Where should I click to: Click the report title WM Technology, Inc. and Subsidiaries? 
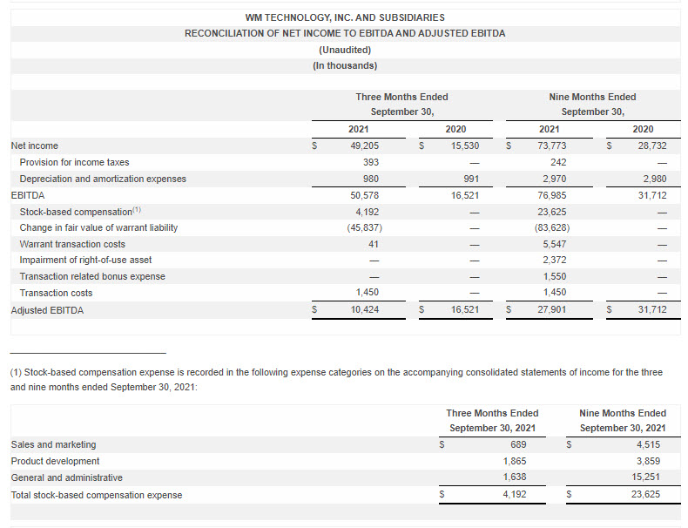click(345, 17)
